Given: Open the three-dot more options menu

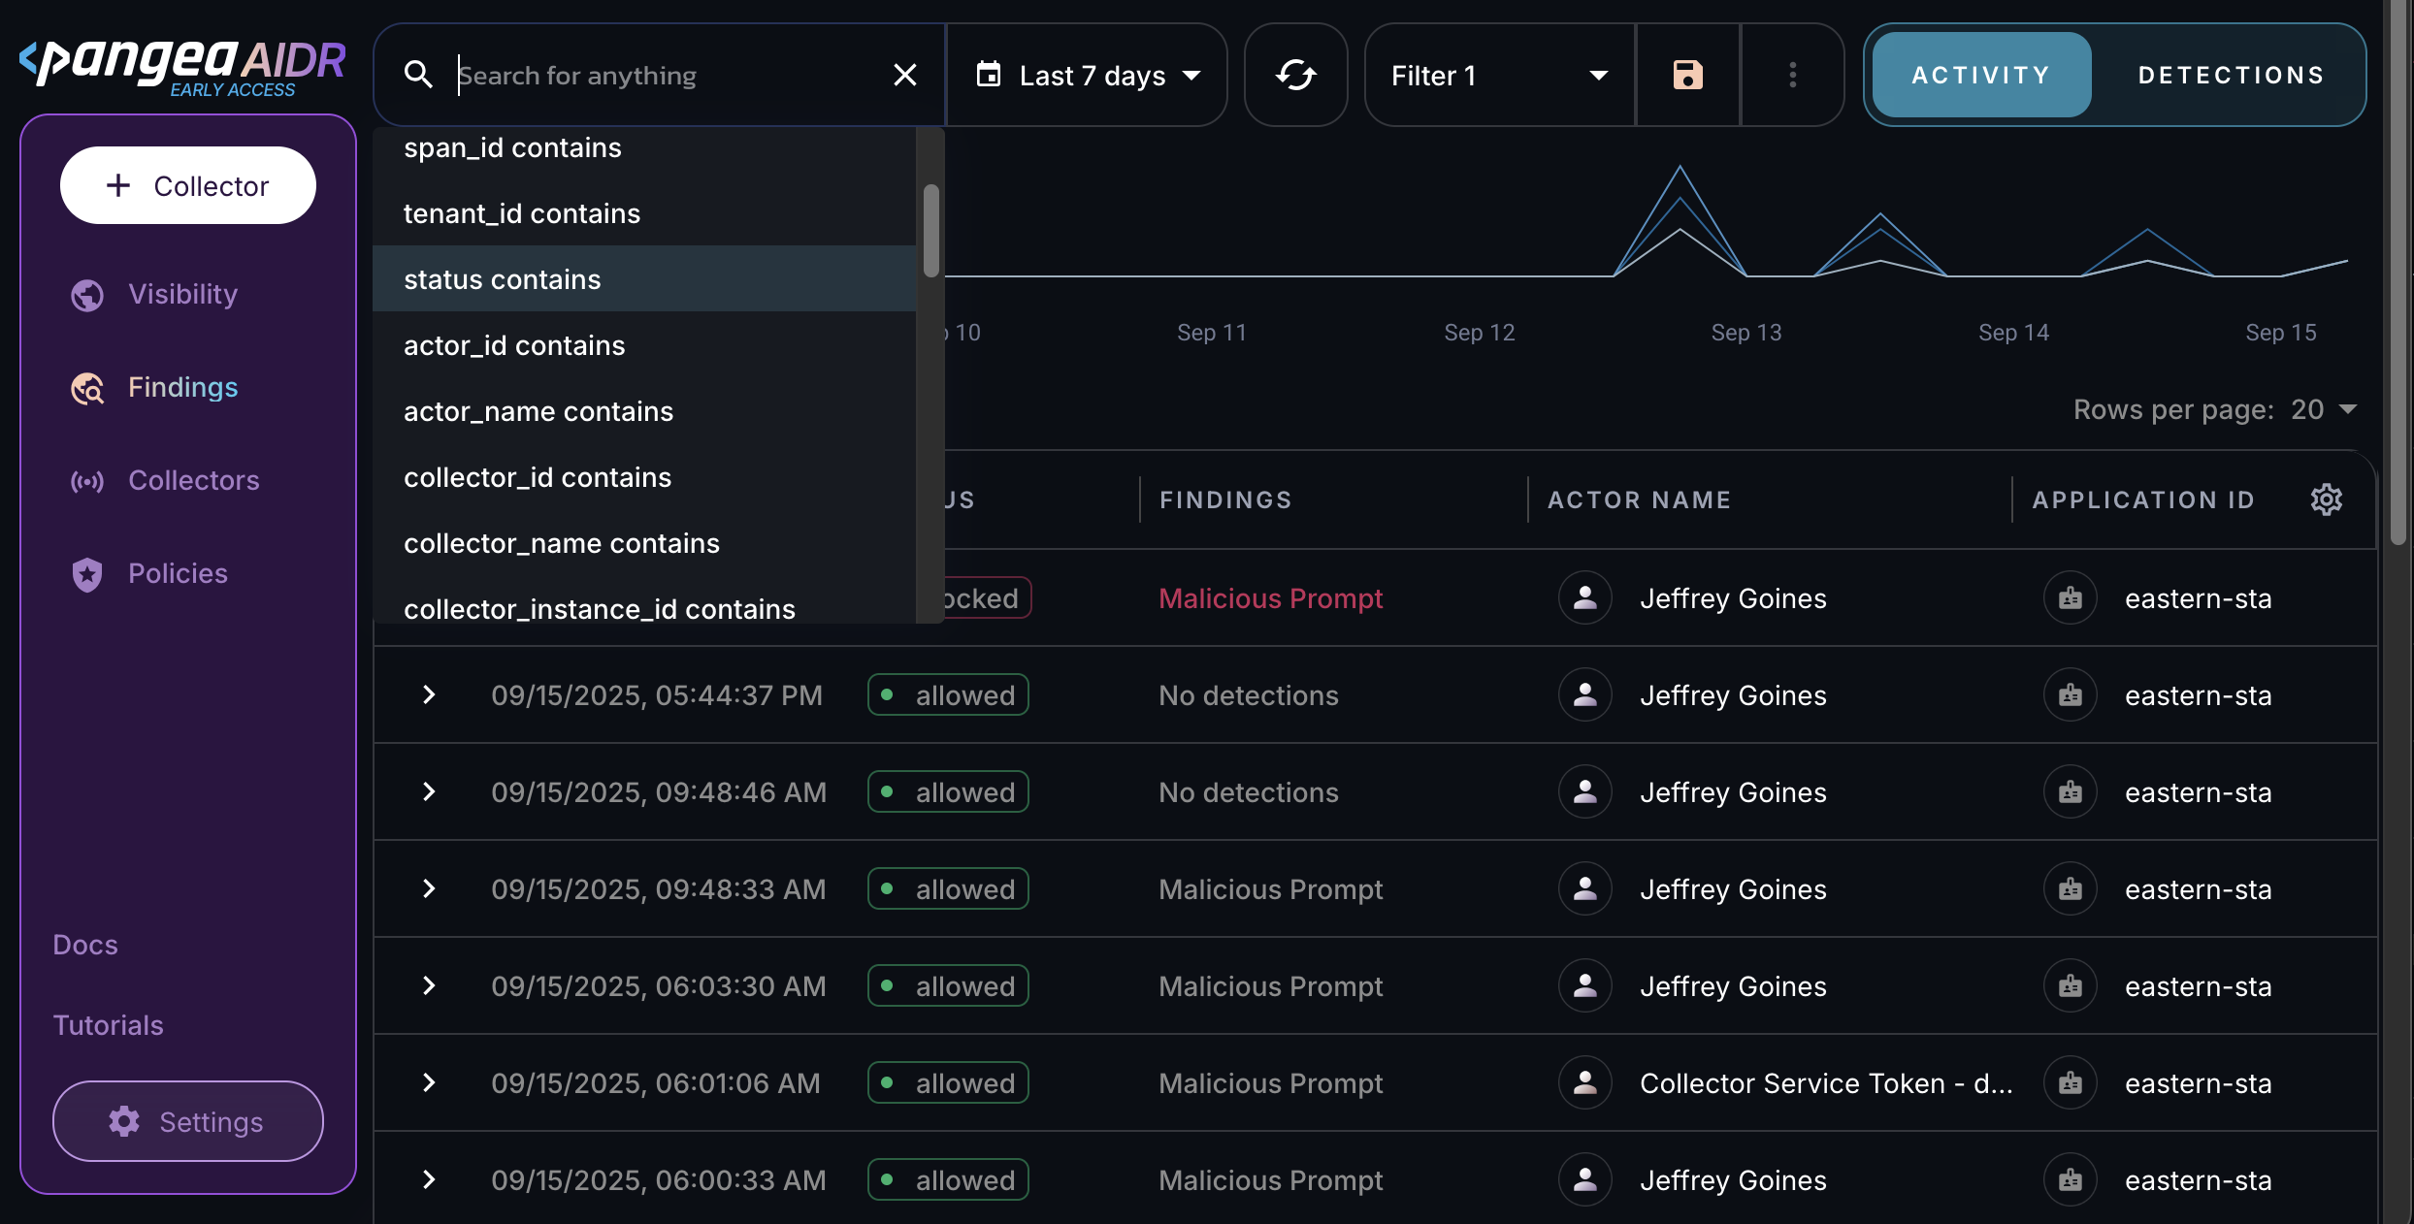Looking at the screenshot, I should click(1792, 75).
